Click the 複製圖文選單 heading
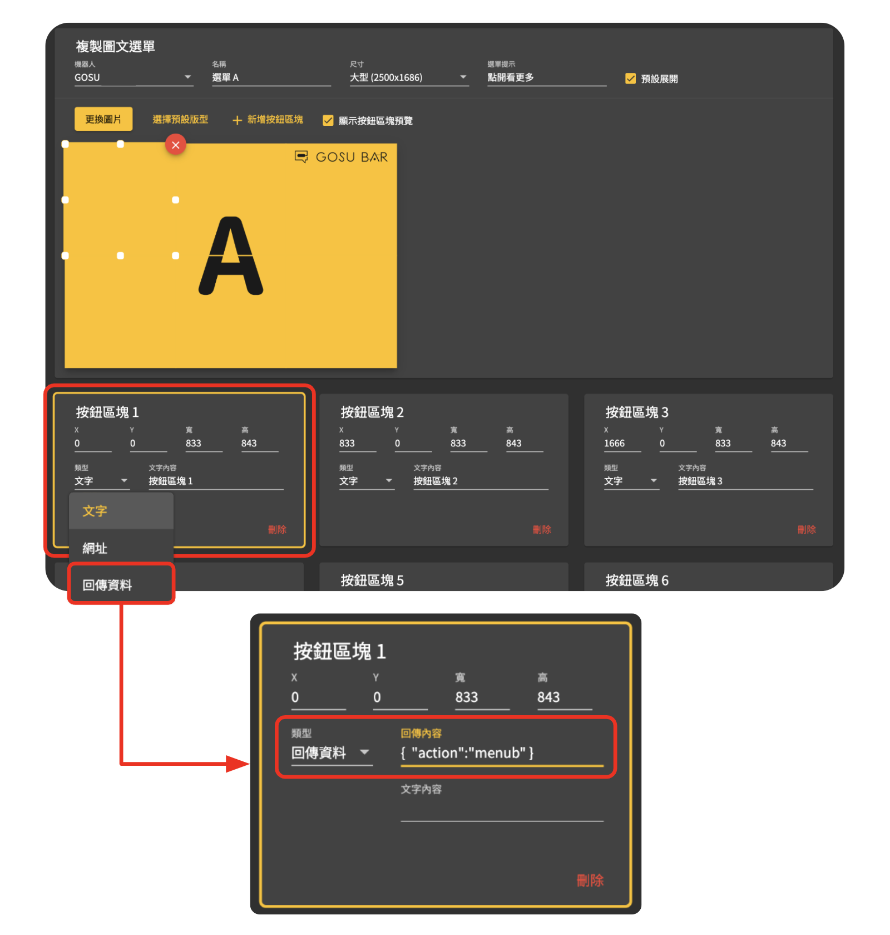 (115, 46)
